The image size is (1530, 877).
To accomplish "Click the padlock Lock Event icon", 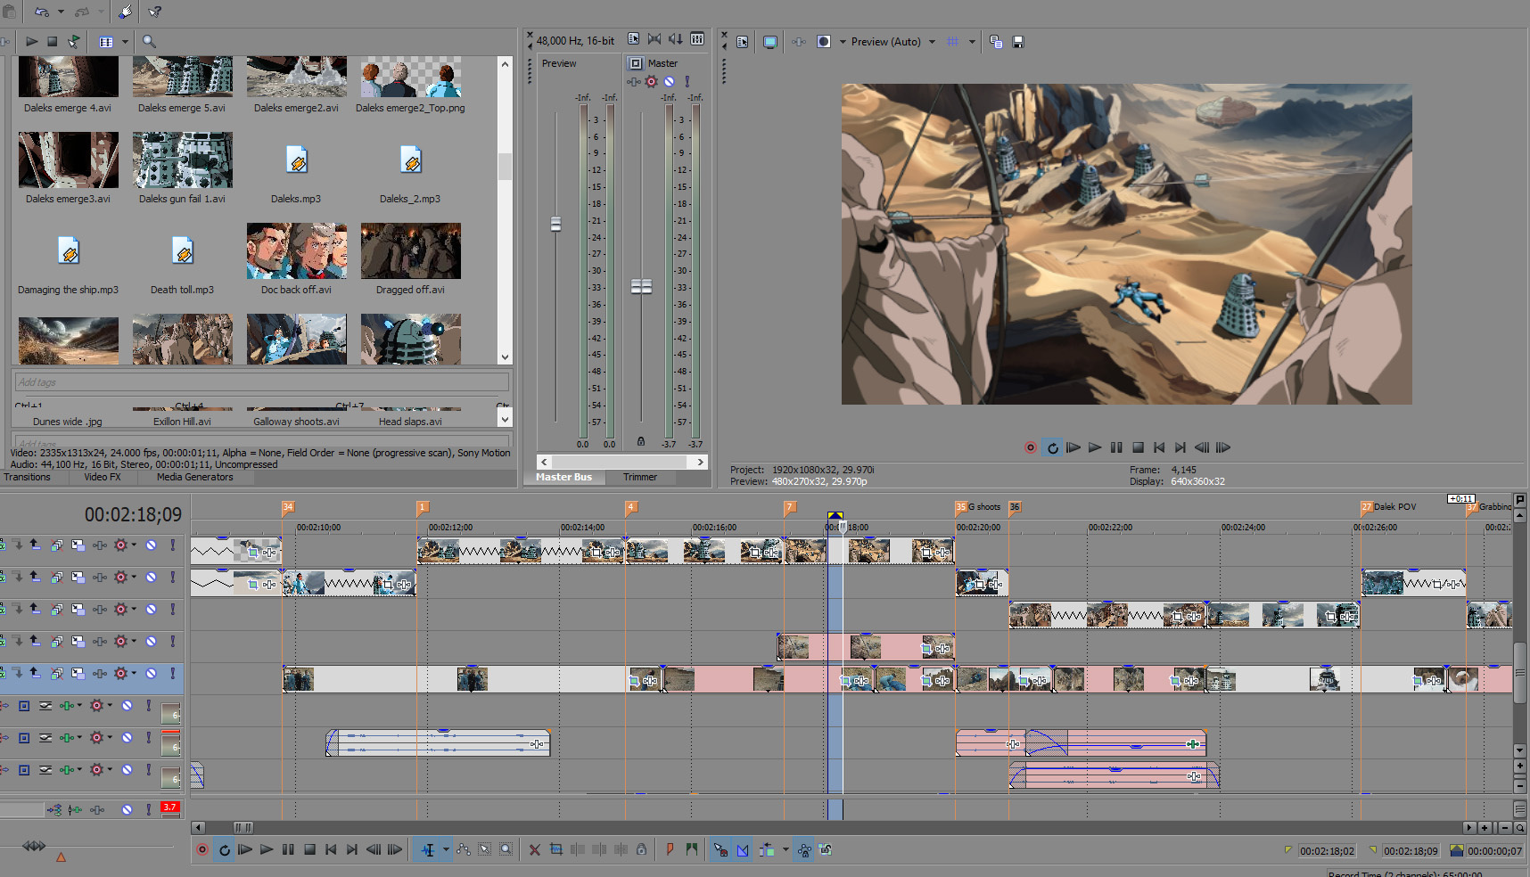I will (641, 850).
